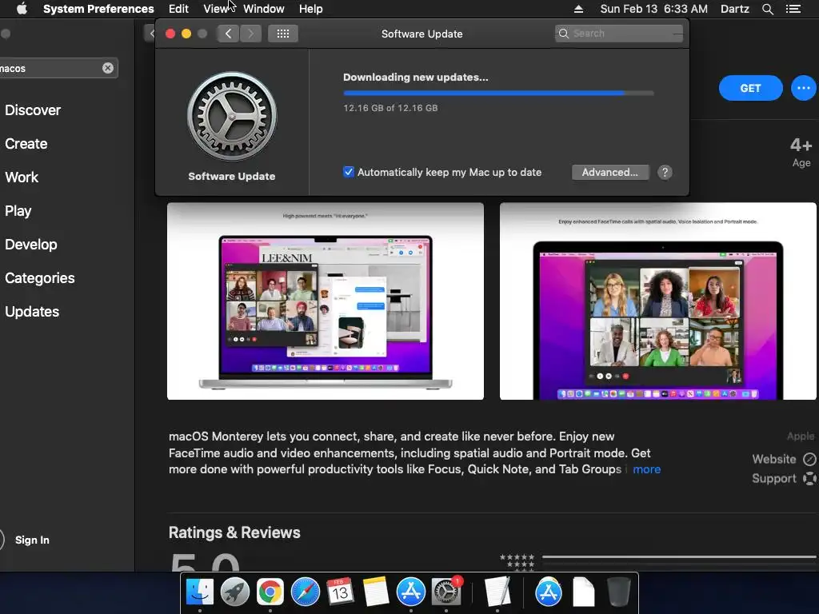Go to Play in App Store sidebar
Screen dimensions: 819x614
pyautogui.click(x=18, y=211)
